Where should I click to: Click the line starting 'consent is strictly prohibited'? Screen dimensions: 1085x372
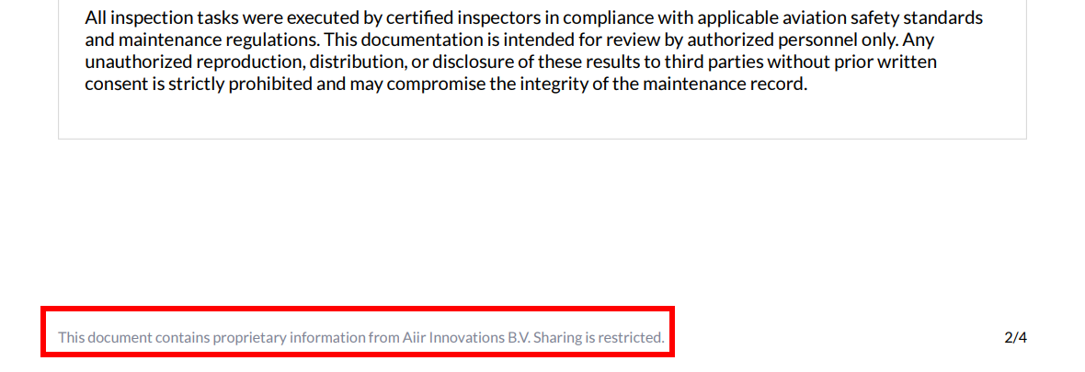pos(446,85)
